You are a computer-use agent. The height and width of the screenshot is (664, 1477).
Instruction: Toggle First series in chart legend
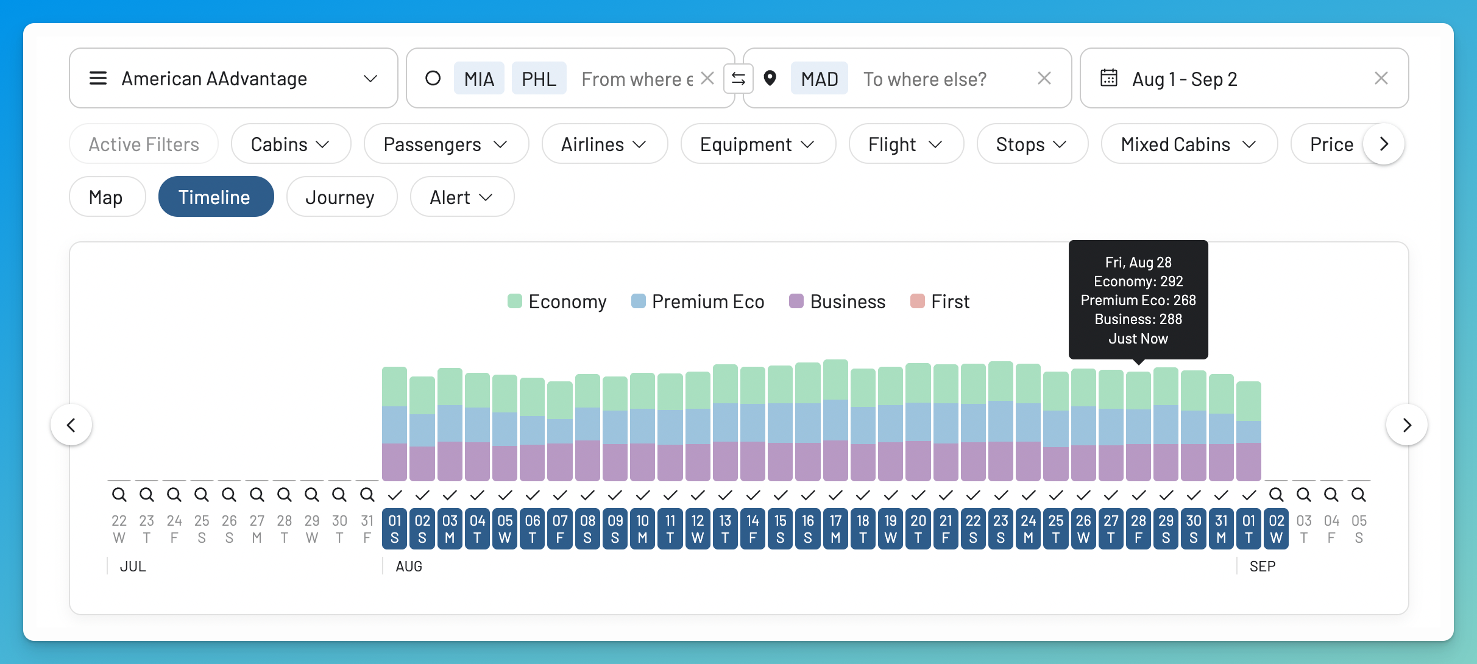(940, 302)
